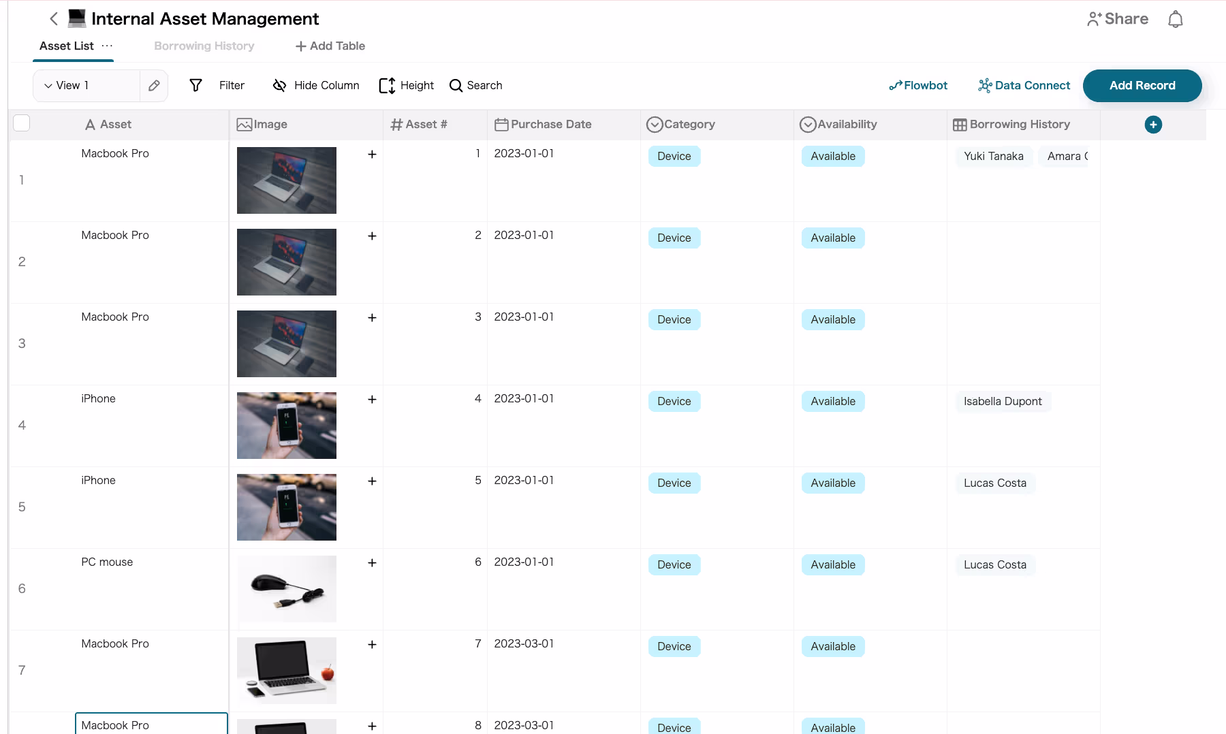Click the Yuki Tanaka borrowing record

tap(994, 156)
